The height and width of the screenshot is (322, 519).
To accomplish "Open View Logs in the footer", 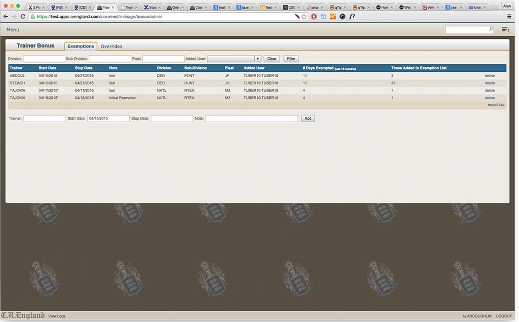I will pyautogui.click(x=57, y=316).
